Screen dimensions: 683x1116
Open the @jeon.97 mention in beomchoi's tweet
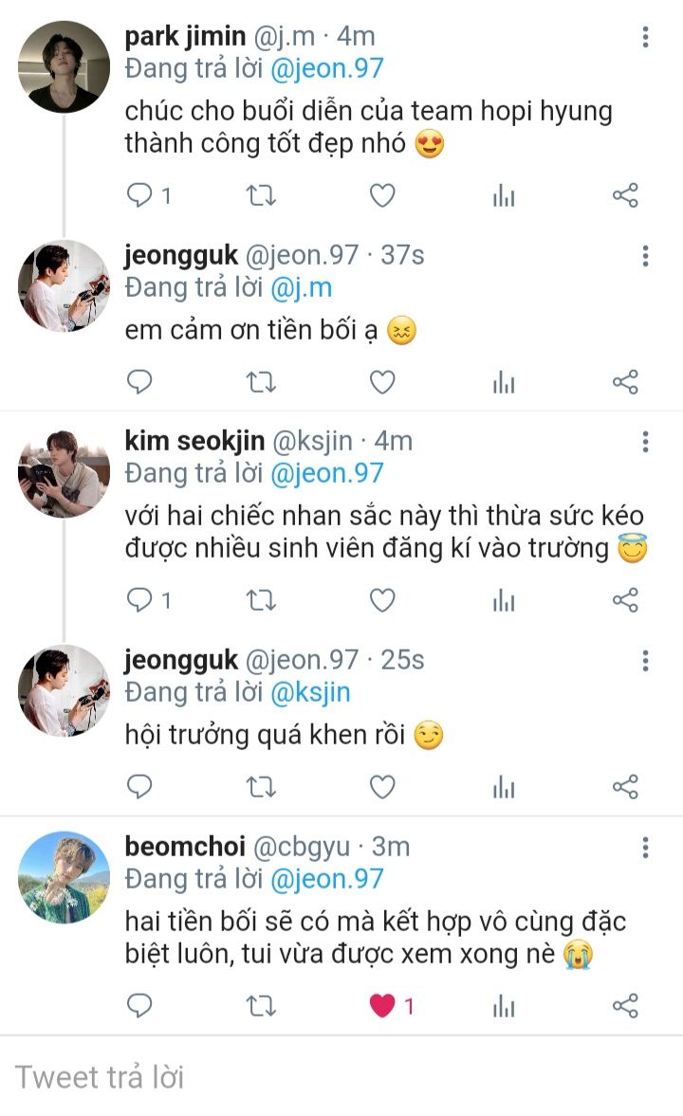pos(327,879)
